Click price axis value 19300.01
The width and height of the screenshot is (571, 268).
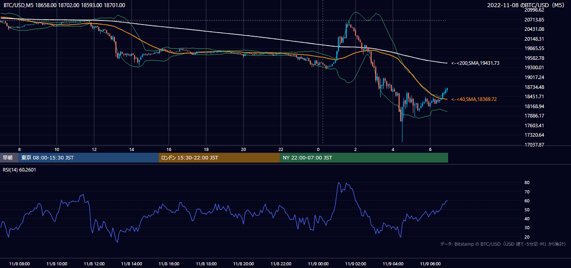534,67
